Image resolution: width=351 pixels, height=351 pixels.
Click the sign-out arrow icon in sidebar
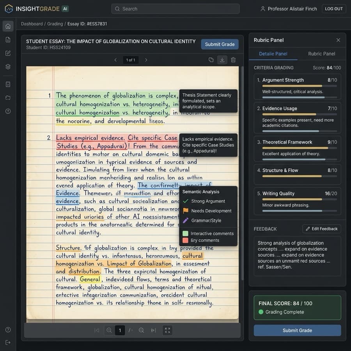click(x=8, y=342)
